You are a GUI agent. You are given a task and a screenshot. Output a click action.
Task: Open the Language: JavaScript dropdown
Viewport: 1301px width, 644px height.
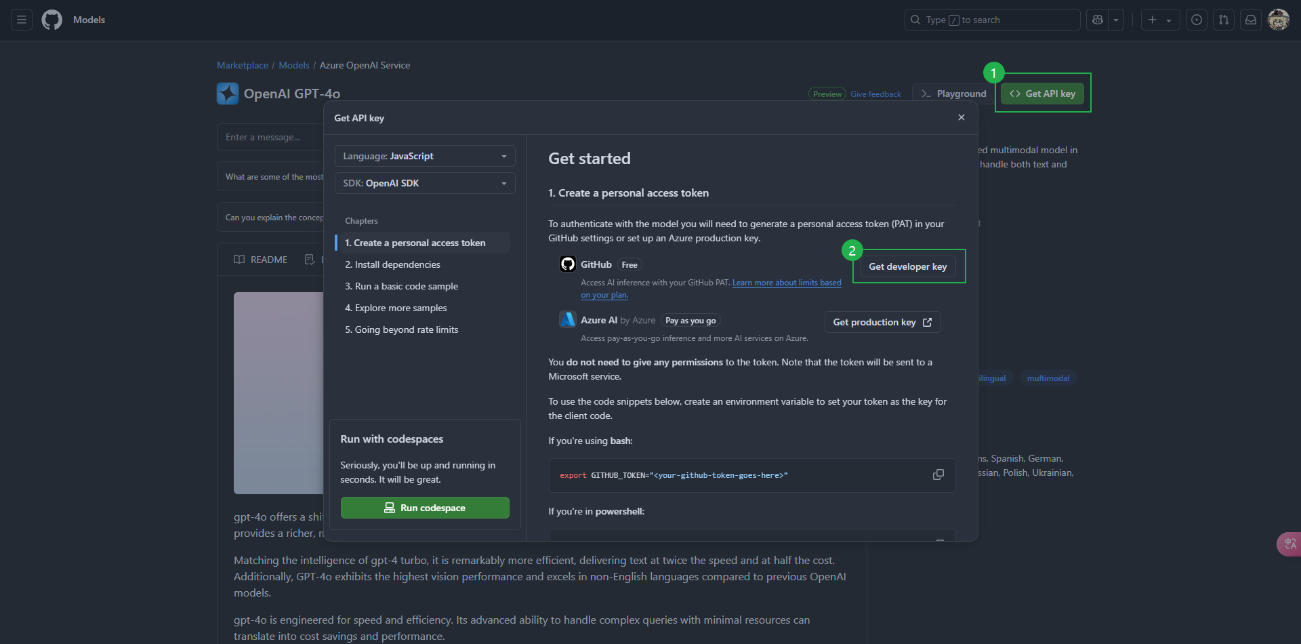(x=425, y=156)
